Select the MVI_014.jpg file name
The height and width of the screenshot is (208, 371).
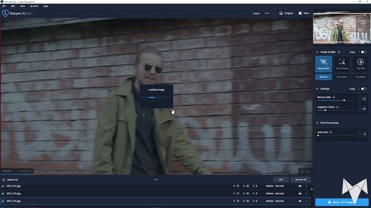tap(13, 186)
